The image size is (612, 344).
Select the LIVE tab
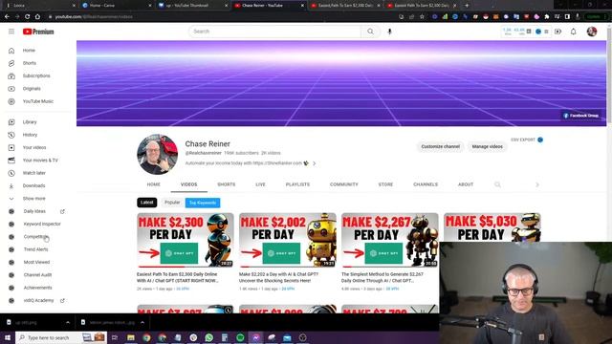point(260,184)
